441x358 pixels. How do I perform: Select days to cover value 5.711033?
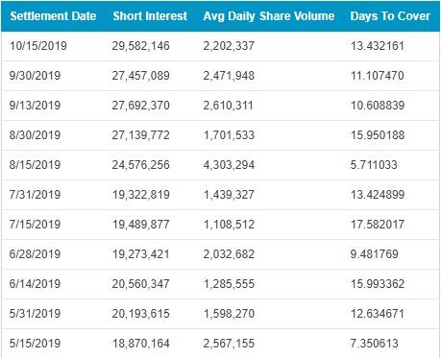coord(374,165)
